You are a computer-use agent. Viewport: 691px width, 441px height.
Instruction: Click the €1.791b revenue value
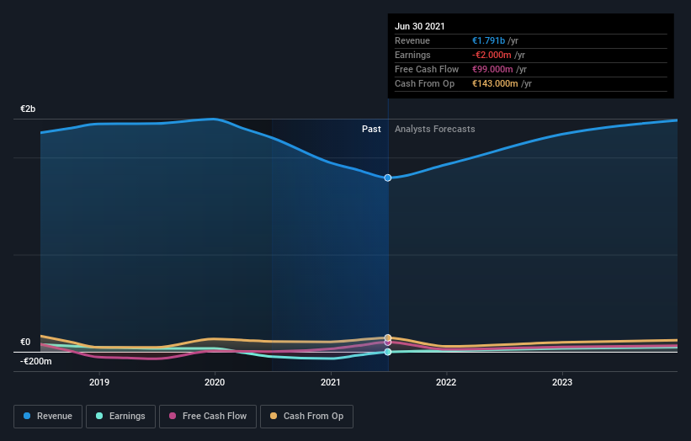coord(488,40)
